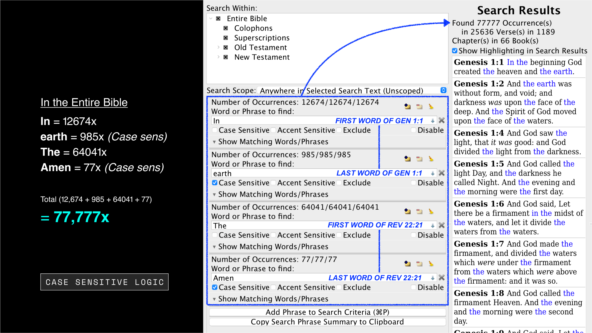Click the down-arrow icon in the 'In' search field
The image size is (592, 333).
tap(433, 121)
